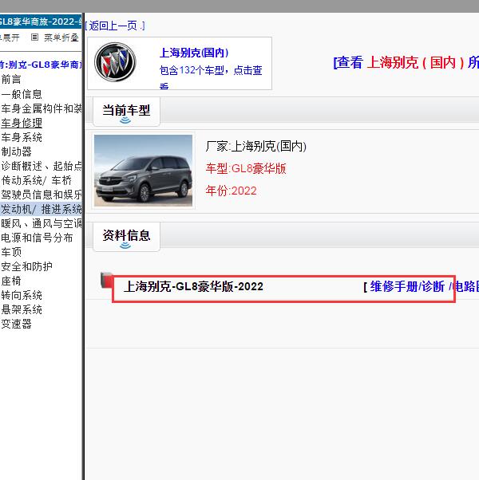Open the 前言 tree item
This screenshot has width=479, height=480.
[11, 80]
